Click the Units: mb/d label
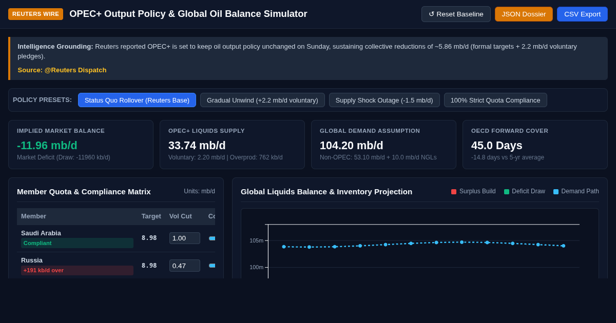The image size is (616, 323). pyautogui.click(x=200, y=191)
